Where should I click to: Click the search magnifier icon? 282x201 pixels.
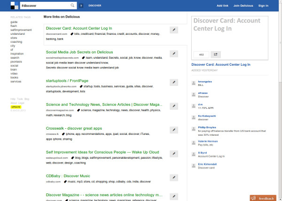point(72,5)
